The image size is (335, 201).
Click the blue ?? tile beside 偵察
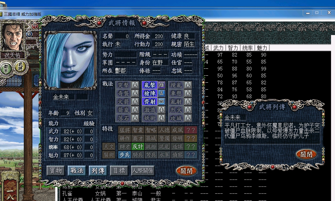[191, 155]
